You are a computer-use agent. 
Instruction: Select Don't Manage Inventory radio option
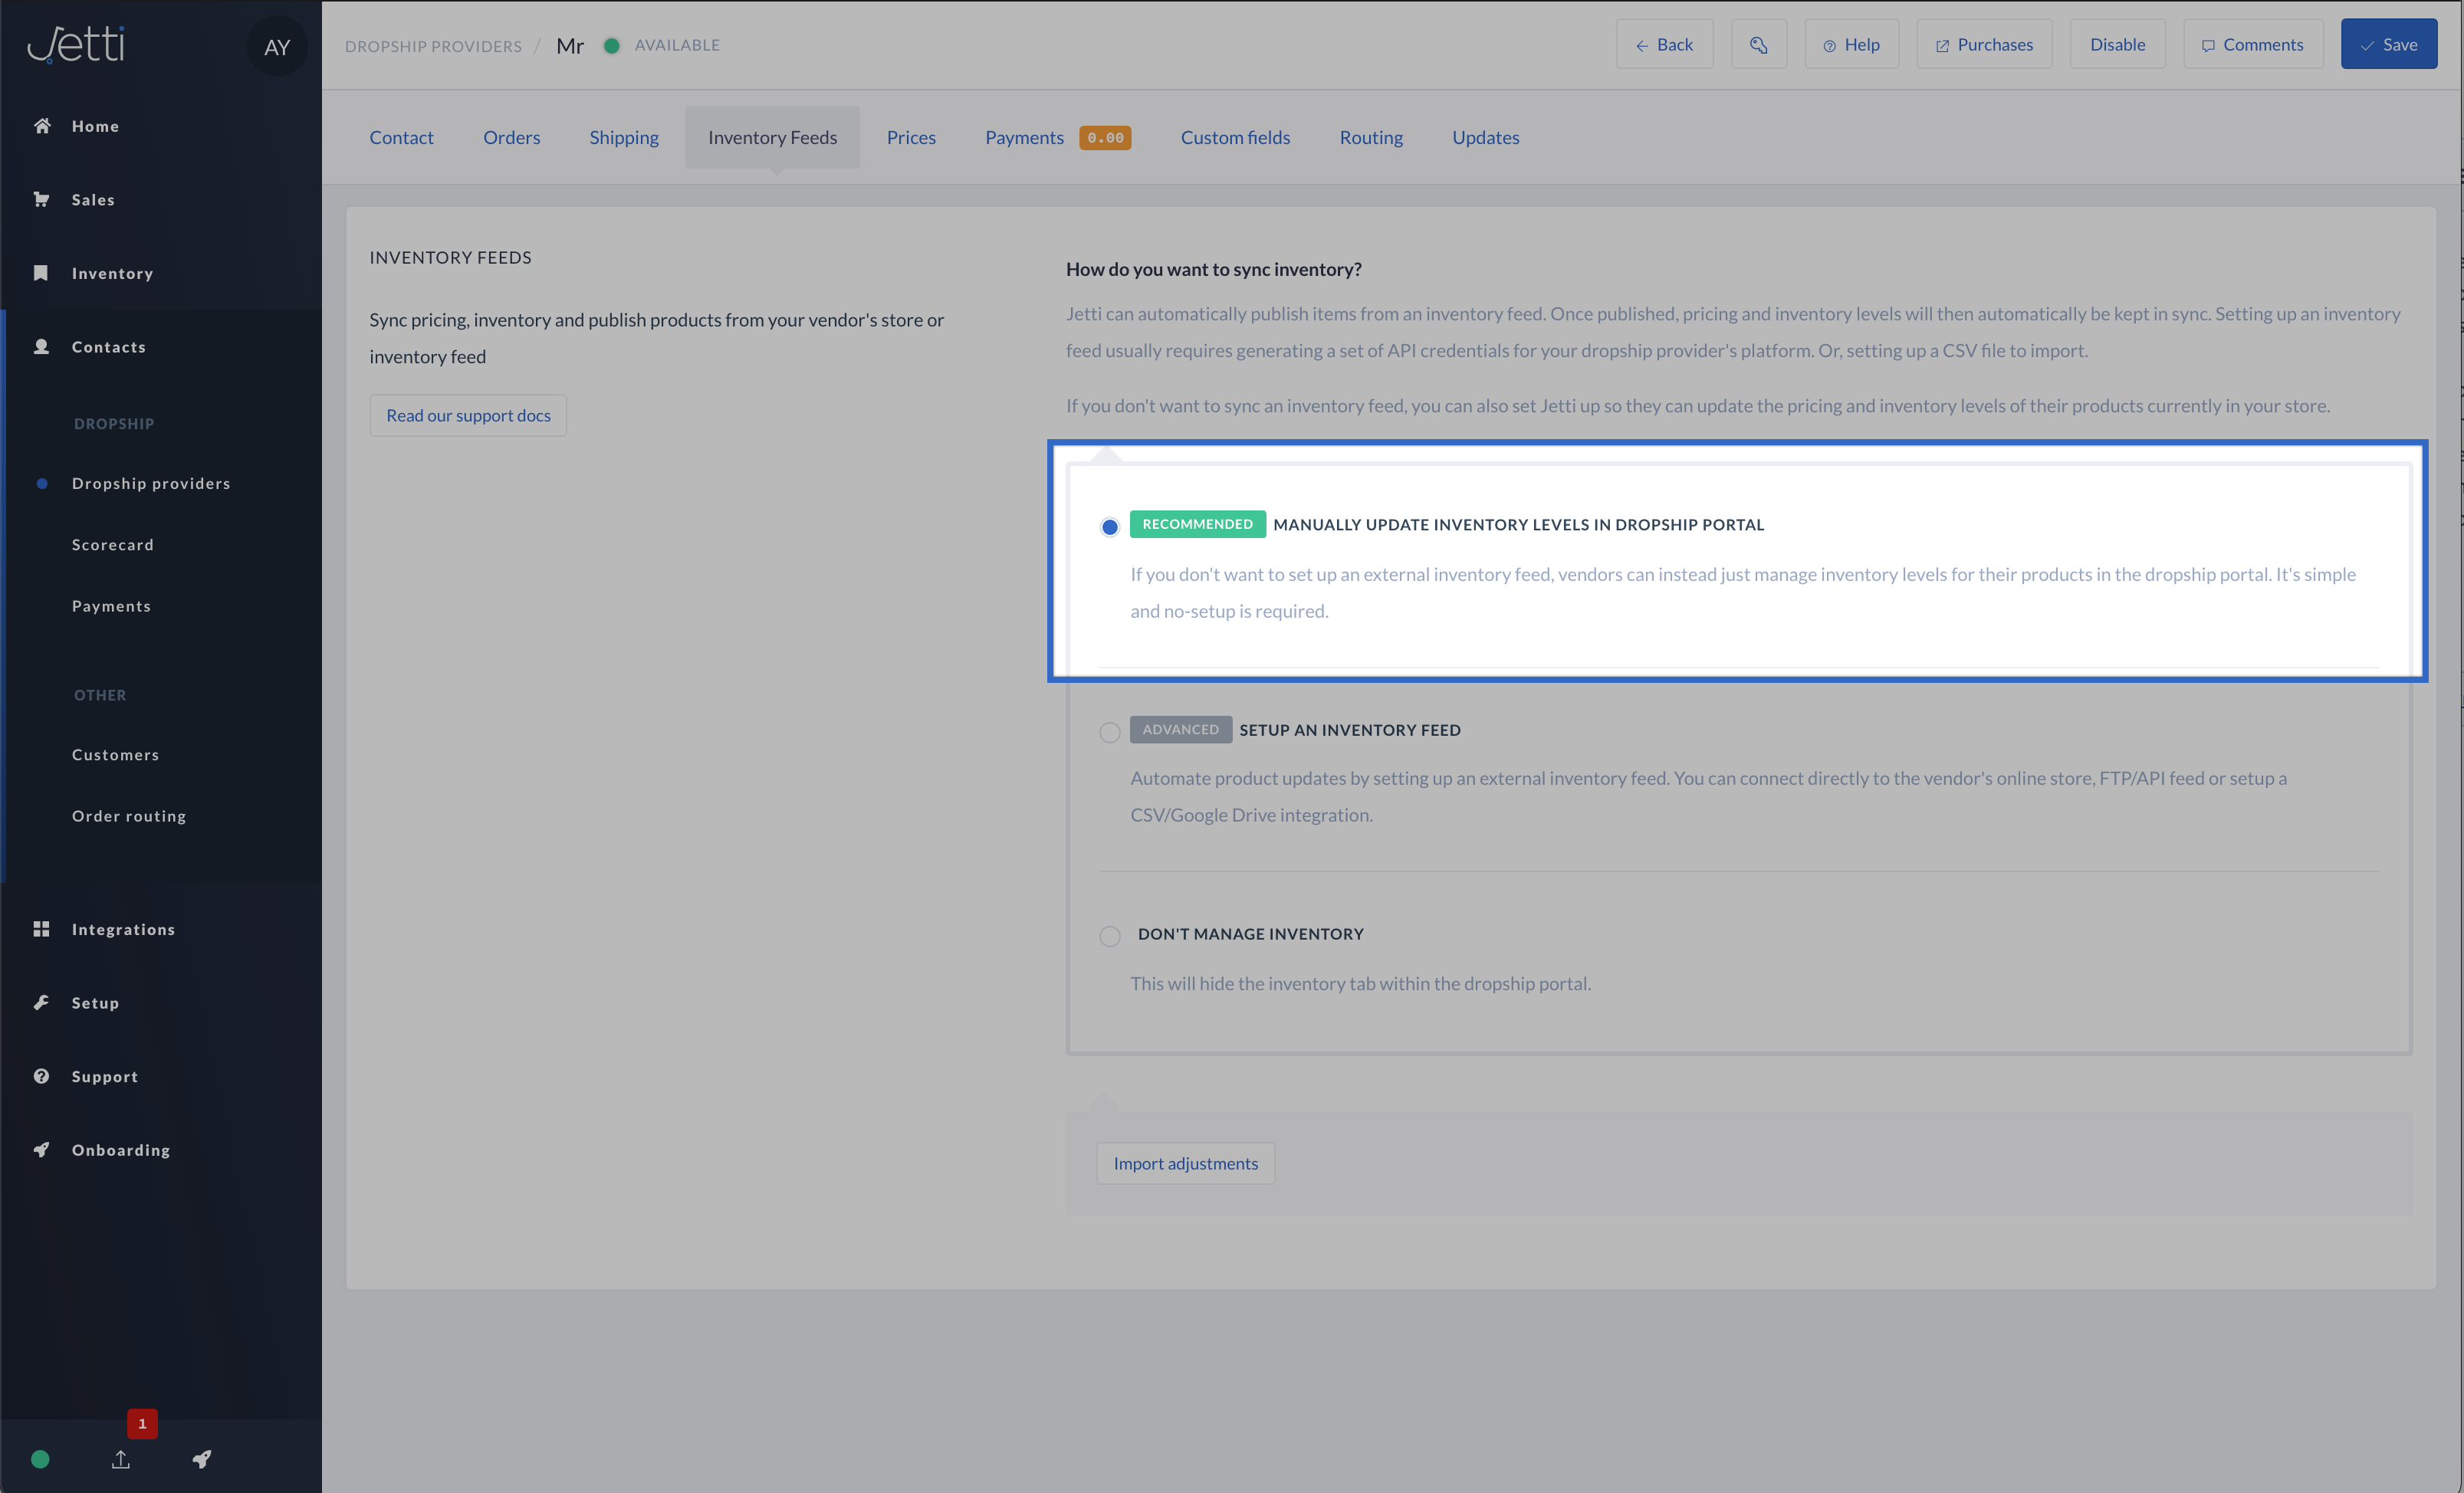tap(1109, 936)
